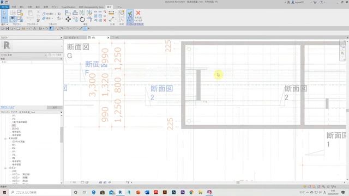Select the 3,300 dimension text
The height and width of the screenshot is (196, 349).
click(x=92, y=85)
